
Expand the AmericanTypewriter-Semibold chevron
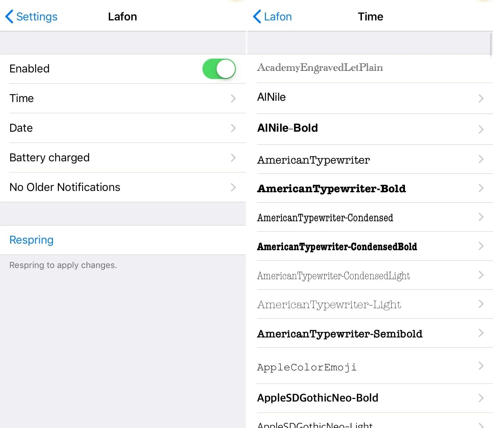point(481,333)
